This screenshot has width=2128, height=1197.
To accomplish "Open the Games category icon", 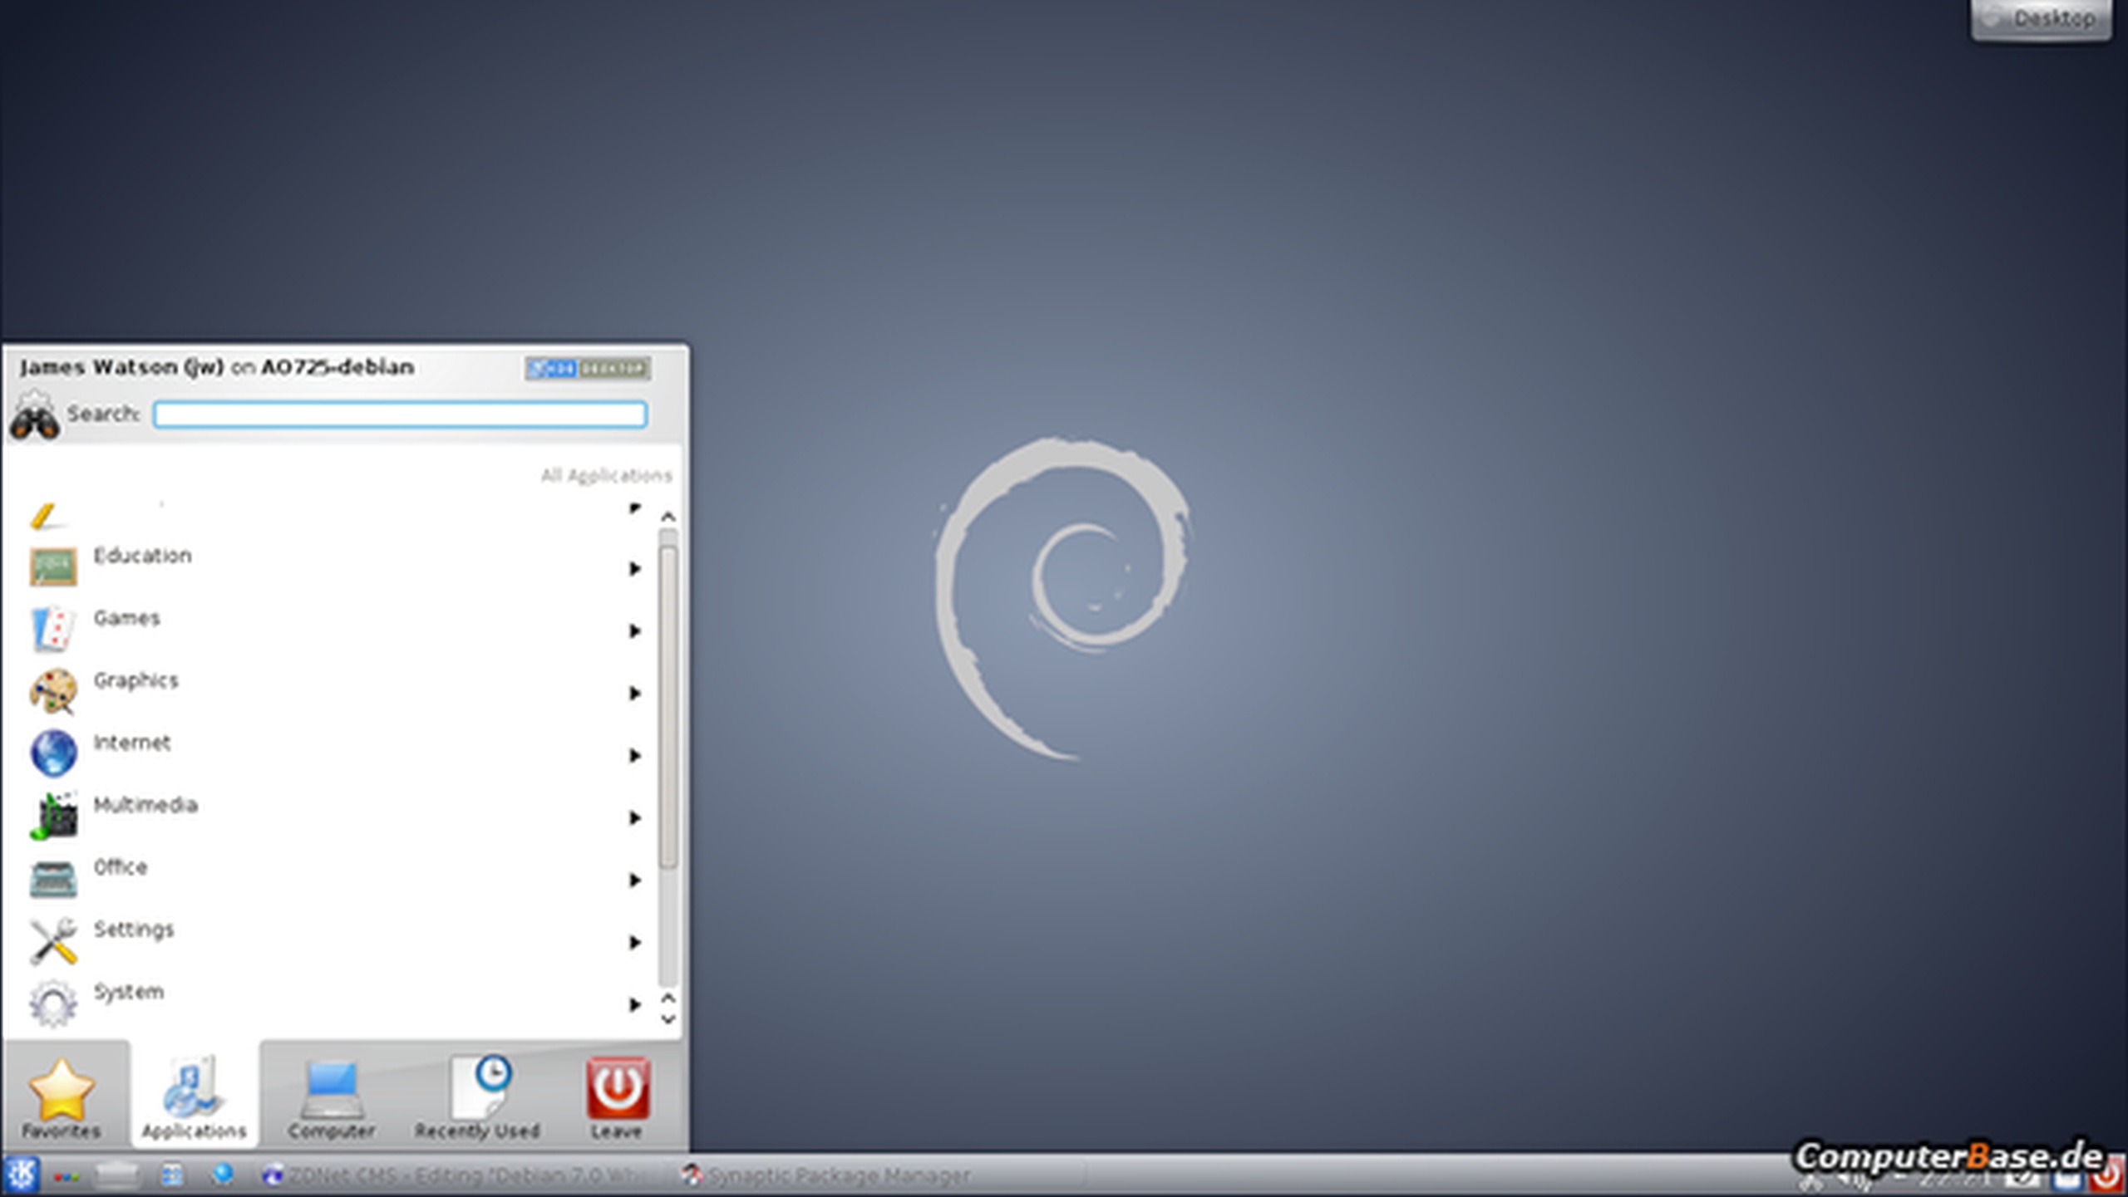I will pyautogui.click(x=53, y=629).
